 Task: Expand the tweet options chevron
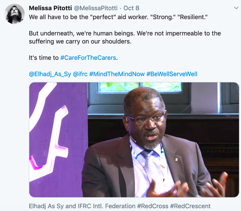coord(236,8)
